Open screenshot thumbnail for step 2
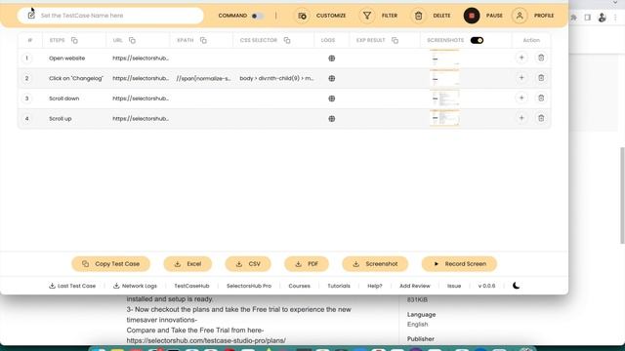625x351 pixels. 445,78
